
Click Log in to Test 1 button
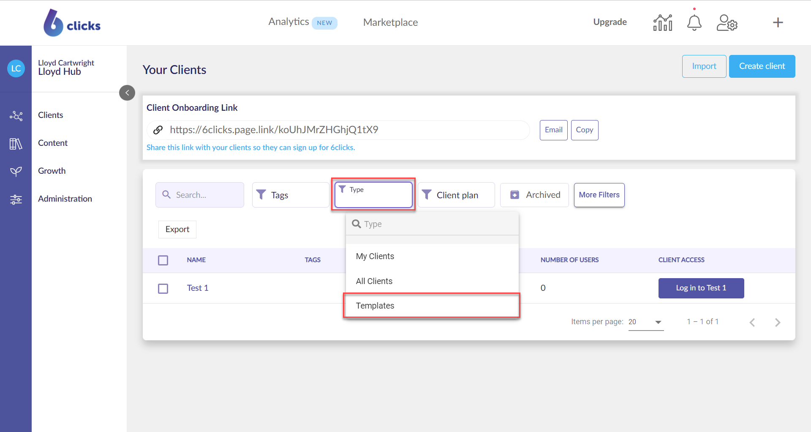pyautogui.click(x=701, y=288)
